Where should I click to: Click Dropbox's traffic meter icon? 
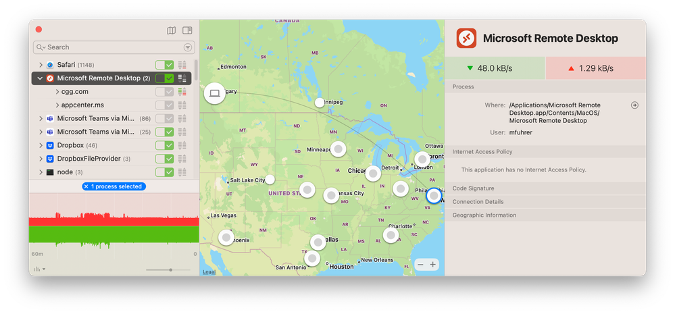pyautogui.click(x=182, y=145)
